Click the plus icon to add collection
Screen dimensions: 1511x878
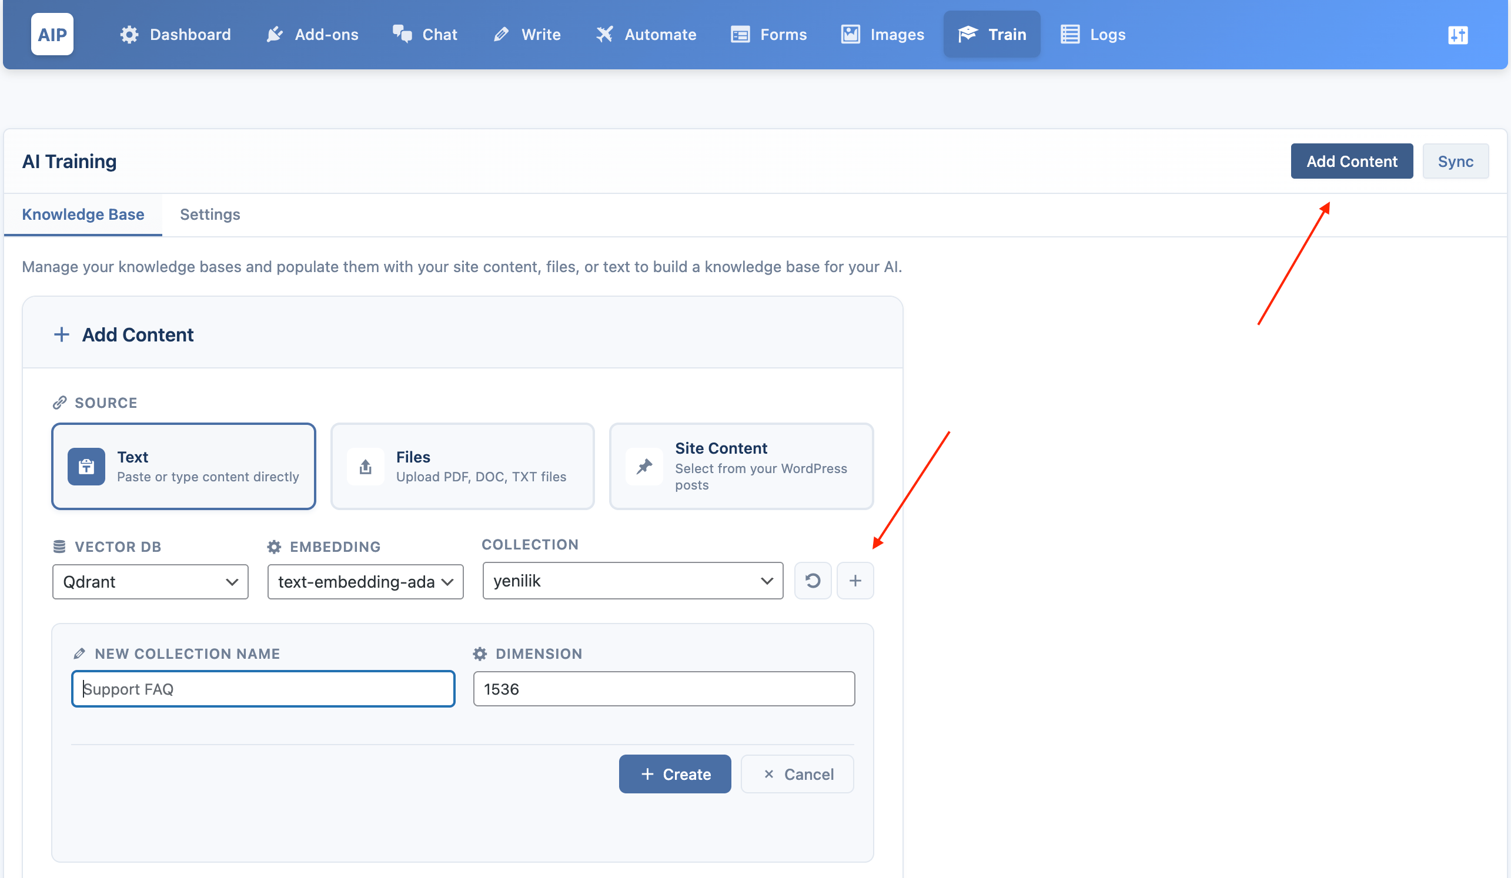point(855,580)
